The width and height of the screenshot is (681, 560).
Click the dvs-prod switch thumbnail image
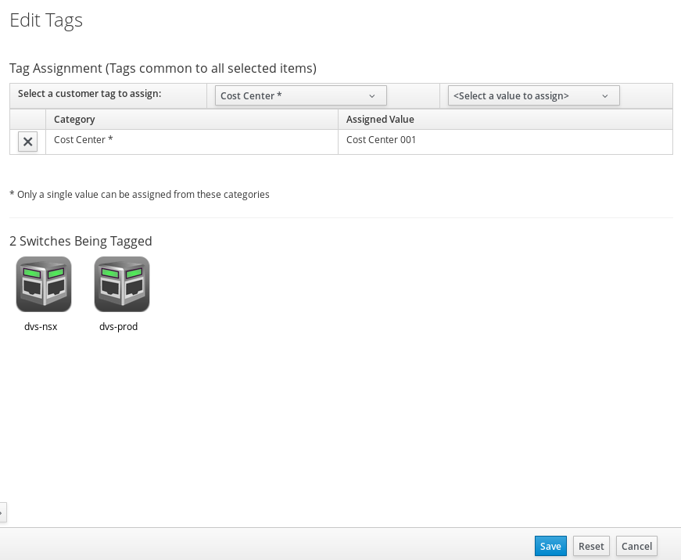point(121,283)
